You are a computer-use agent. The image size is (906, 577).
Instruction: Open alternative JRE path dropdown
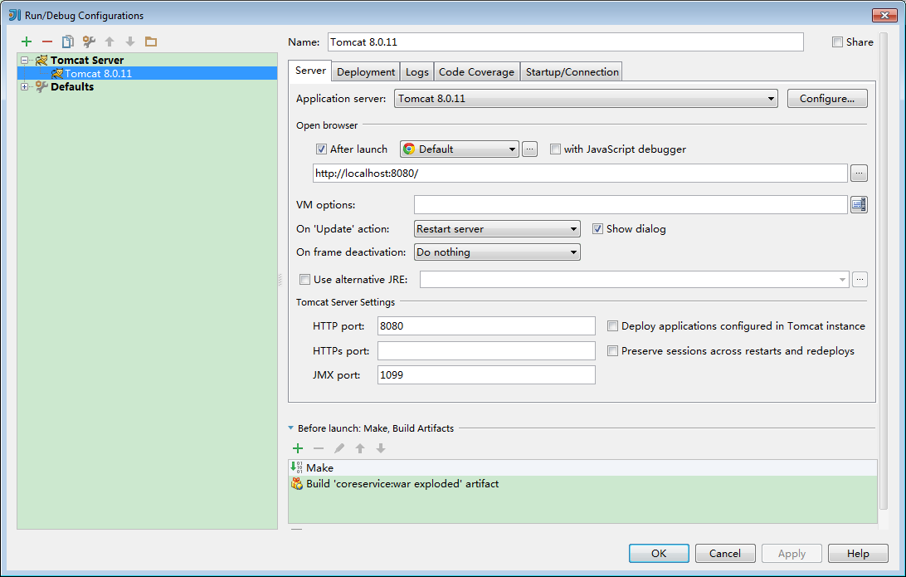tap(635, 279)
